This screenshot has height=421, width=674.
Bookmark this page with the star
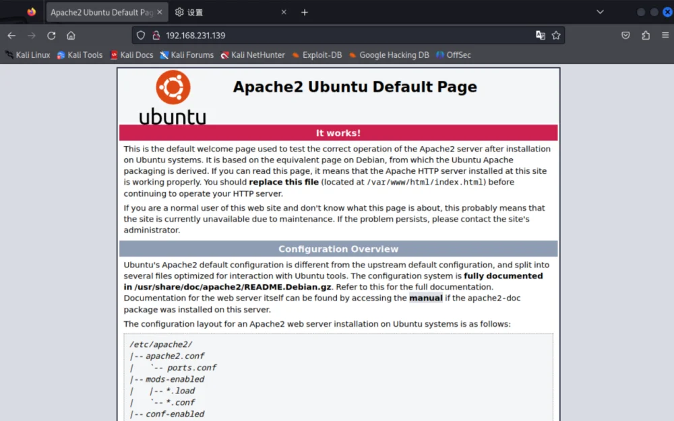(556, 36)
